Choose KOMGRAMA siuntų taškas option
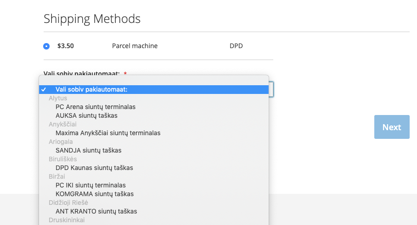The image size is (417, 225). (x=154, y=194)
